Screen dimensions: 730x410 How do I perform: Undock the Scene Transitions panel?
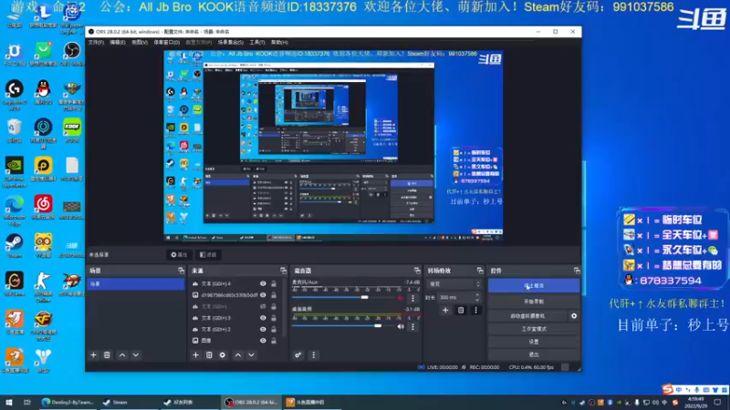point(480,271)
